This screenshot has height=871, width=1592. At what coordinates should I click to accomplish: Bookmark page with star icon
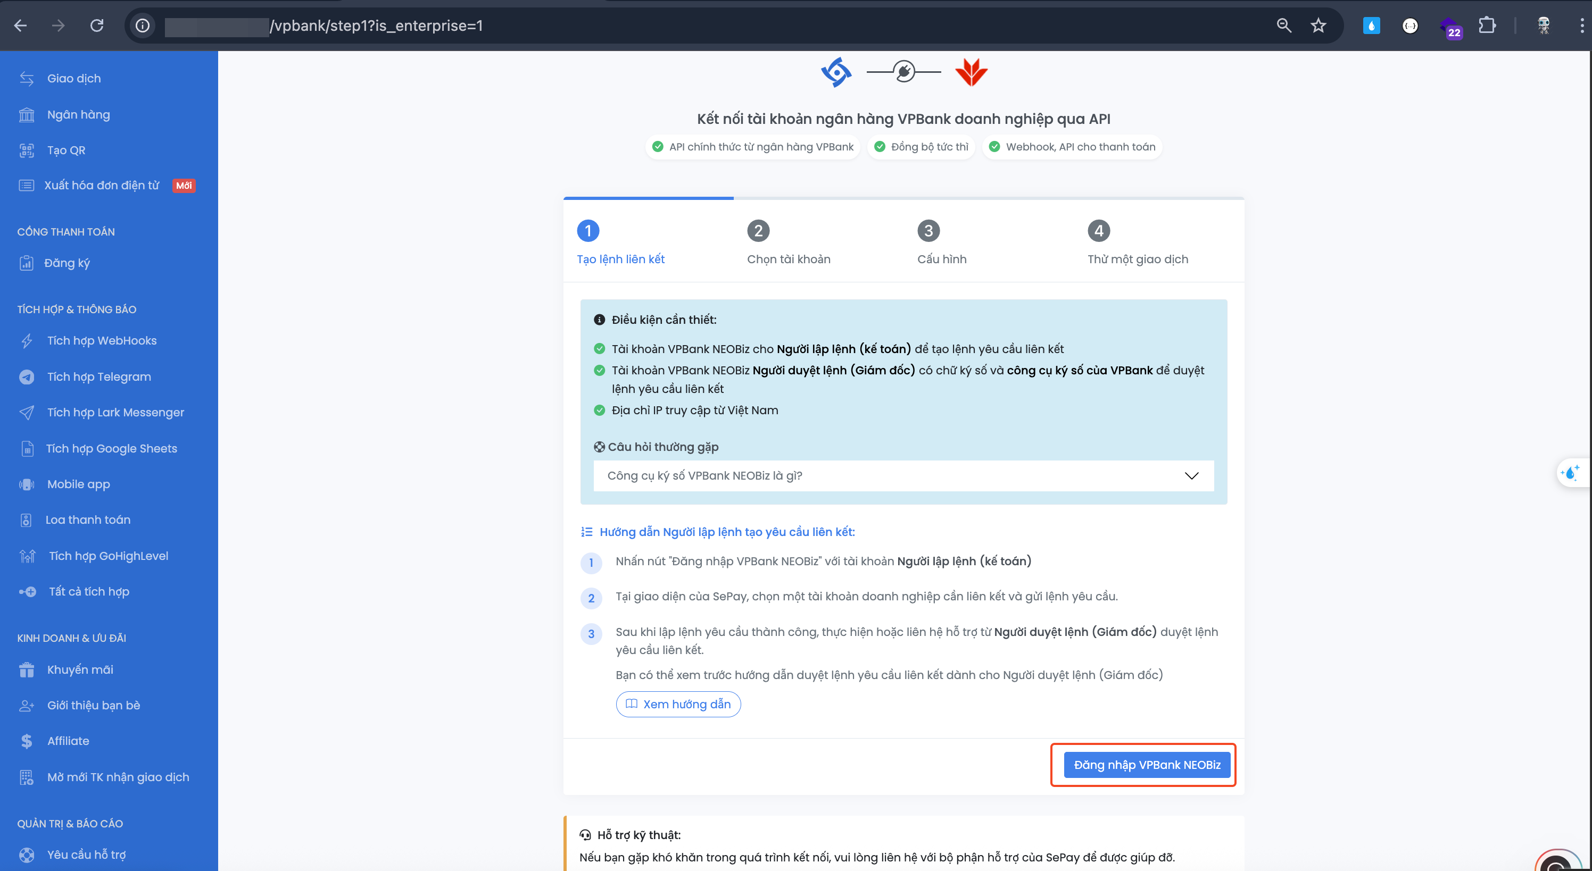click(x=1318, y=26)
